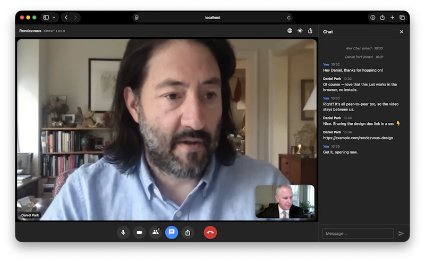Click the Message input field

(x=358, y=233)
